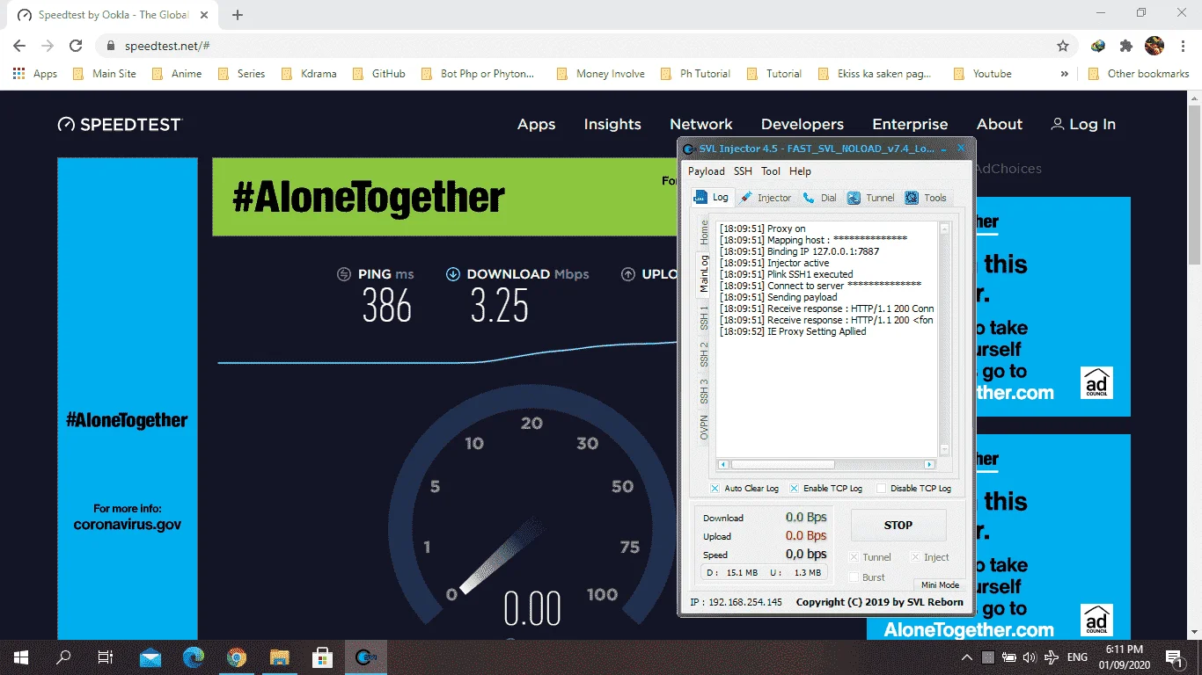Open the OVPN vertical log tab

point(704,428)
